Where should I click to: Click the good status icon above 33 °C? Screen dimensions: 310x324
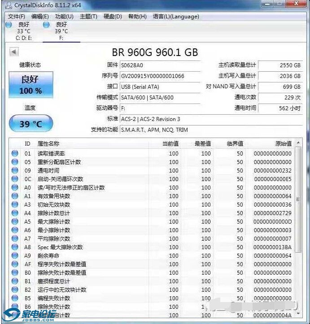tap(9, 25)
